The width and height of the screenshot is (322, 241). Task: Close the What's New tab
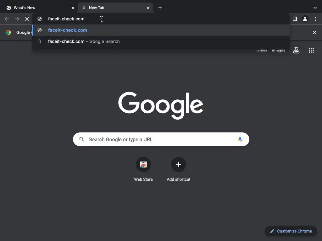click(x=73, y=8)
